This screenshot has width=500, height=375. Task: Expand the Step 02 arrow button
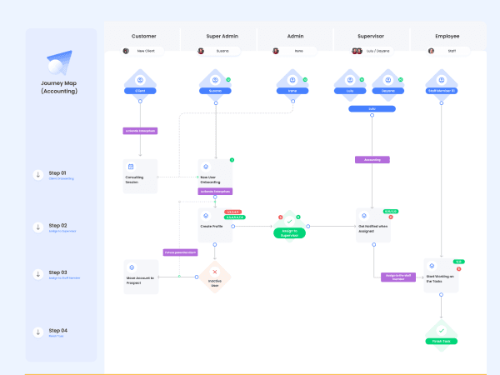pos(38,227)
